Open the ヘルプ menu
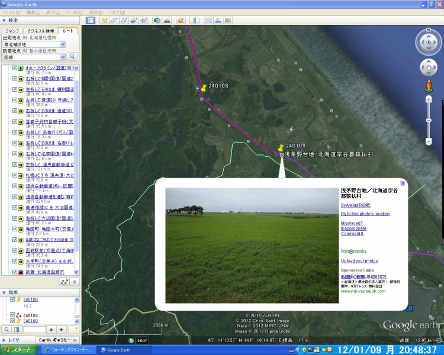Image resolution: width=444 pixels, height=355 pixels. 117,12
